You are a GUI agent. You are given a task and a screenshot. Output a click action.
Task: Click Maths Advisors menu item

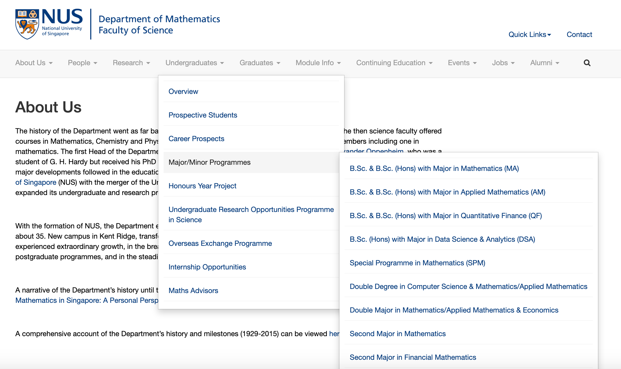pos(193,290)
